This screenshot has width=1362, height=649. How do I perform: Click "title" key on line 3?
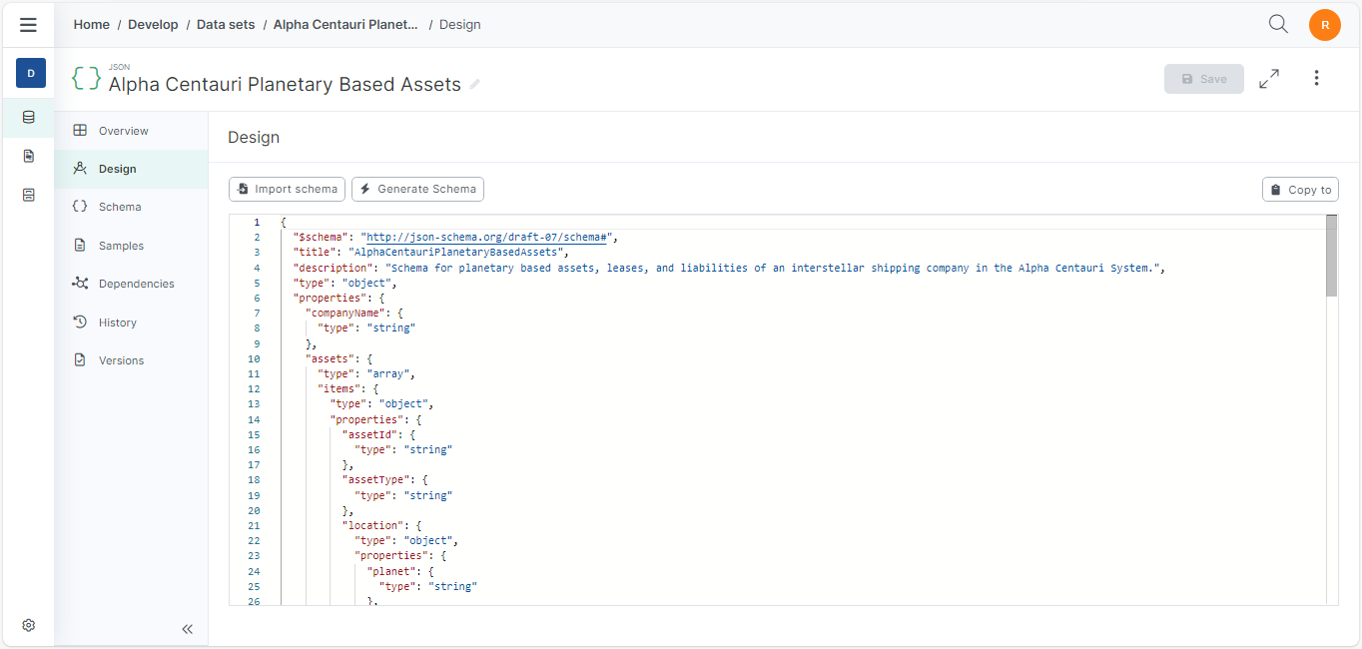click(x=314, y=253)
